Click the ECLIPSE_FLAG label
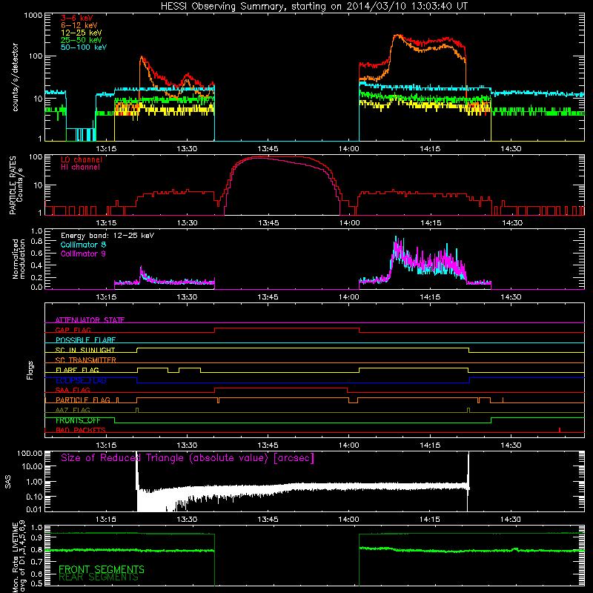593x593 pixels. [x=81, y=380]
